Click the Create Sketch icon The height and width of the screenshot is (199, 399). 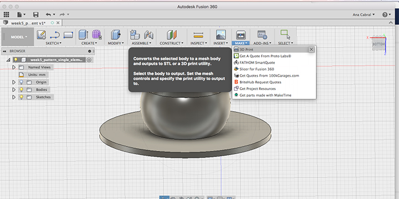42,35
